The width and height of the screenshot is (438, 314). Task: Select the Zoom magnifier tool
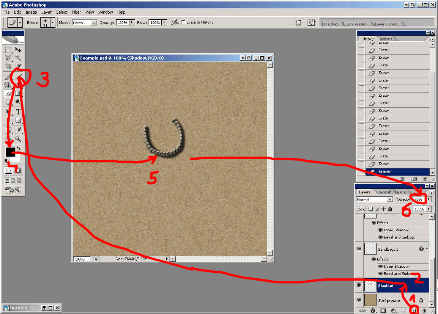click(18, 139)
